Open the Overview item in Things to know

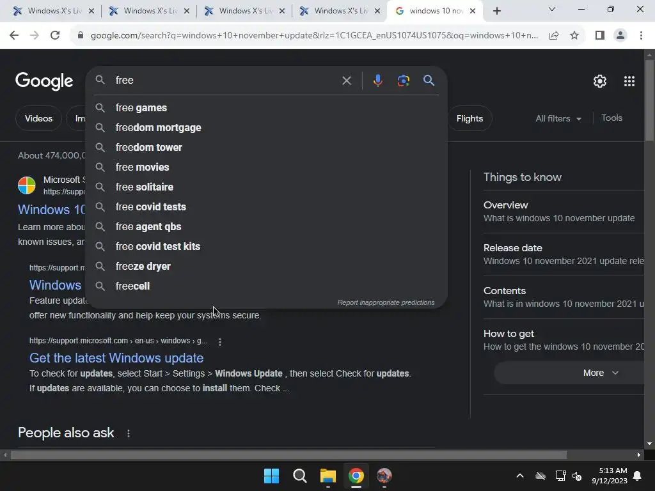[x=564, y=212]
